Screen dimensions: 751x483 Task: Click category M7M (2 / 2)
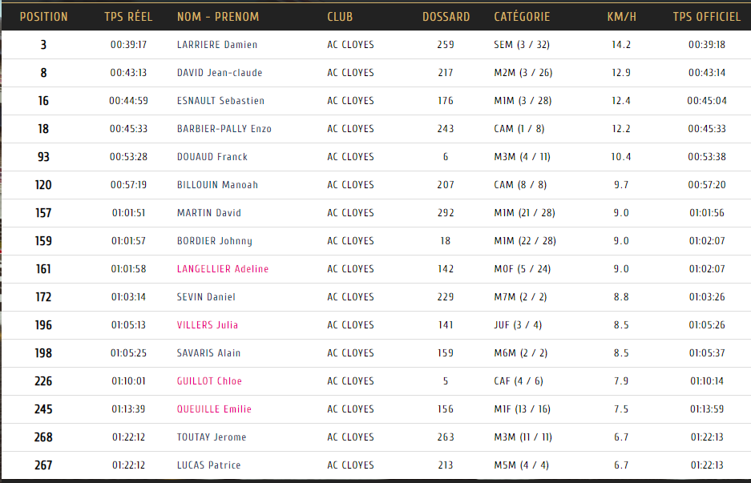tap(521, 297)
